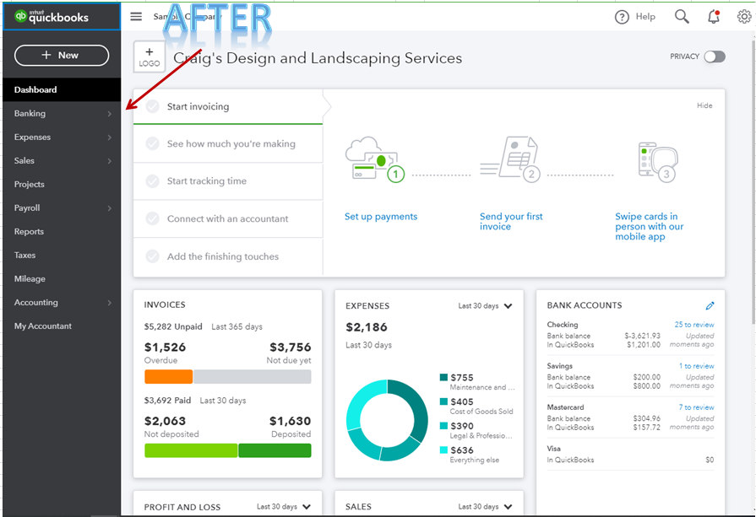Image resolution: width=756 pixels, height=517 pixels.
Task: Check Add the finishing touches circle
Action: (152, 256)
